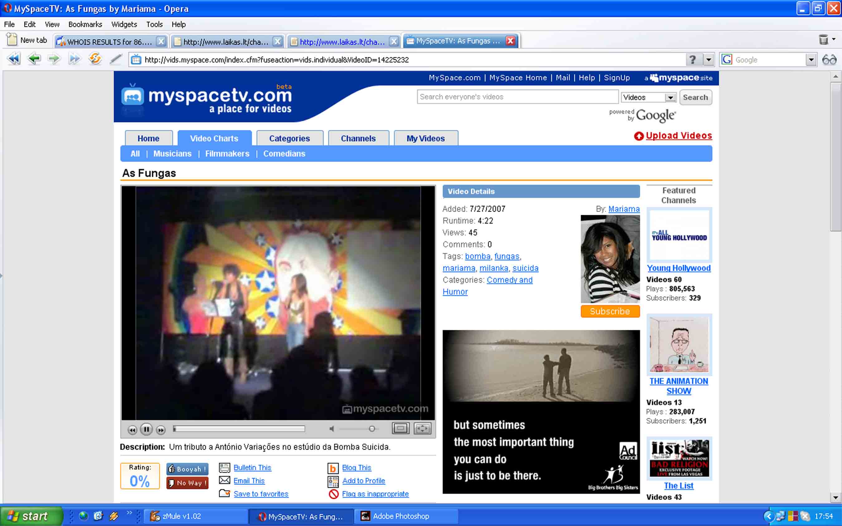Click the Search everyone's videos field

coord(517,97)
